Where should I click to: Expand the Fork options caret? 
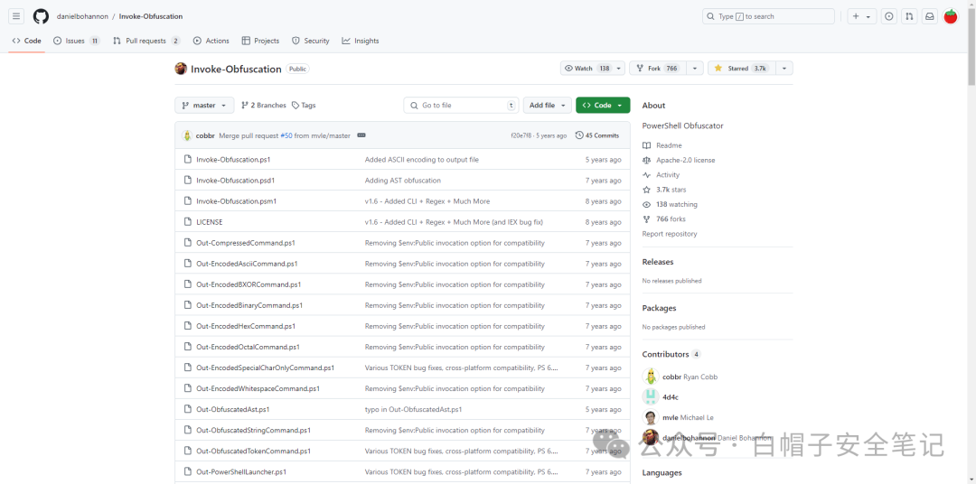(694, 69)
